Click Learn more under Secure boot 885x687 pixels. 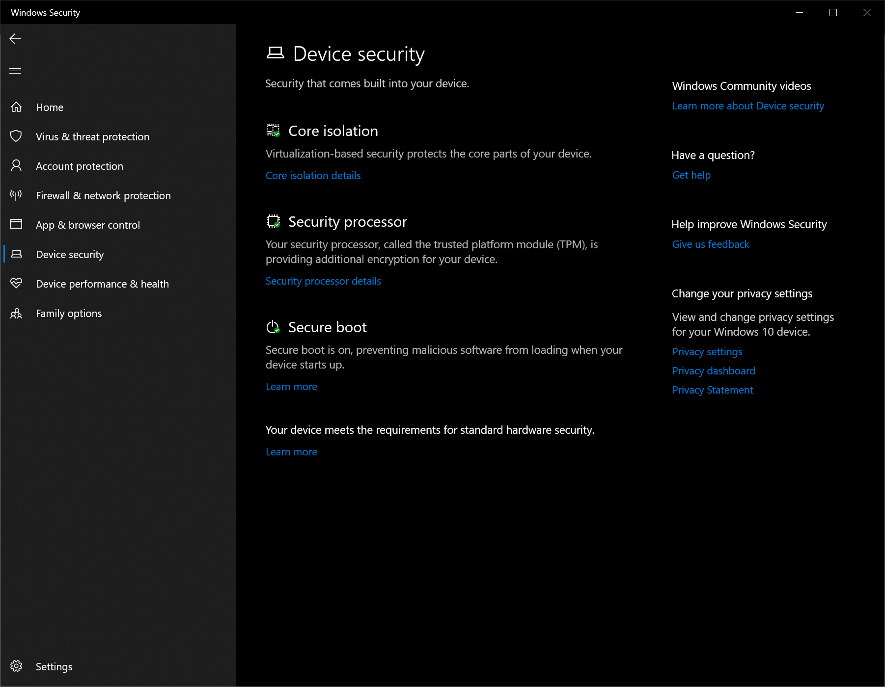tap(291, 387)
